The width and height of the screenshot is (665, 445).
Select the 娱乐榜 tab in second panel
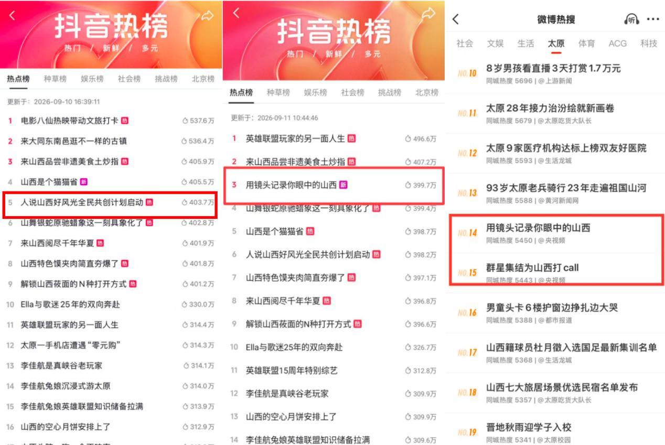coord(315,92)
